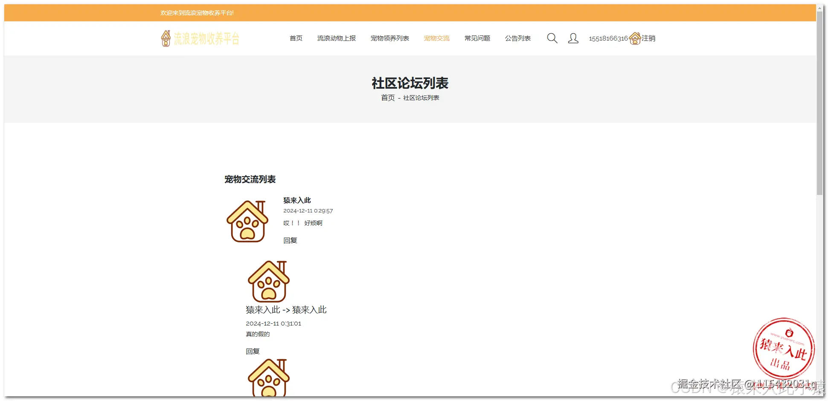Click the phone number 15518166316
Viewport: 828px width, 401px height.
[x=608, y=38]
